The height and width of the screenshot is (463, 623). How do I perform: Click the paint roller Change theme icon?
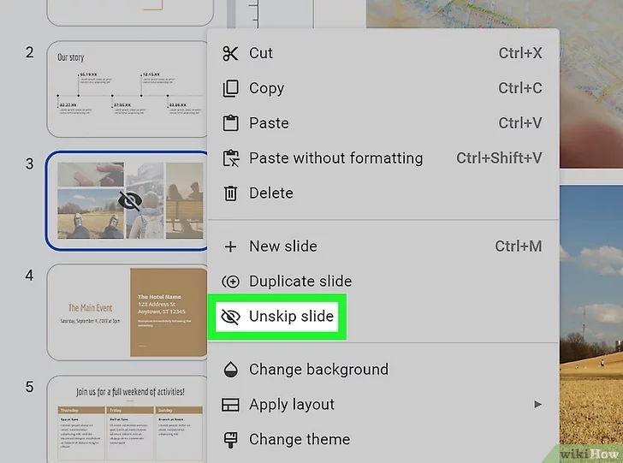[230, 440]
